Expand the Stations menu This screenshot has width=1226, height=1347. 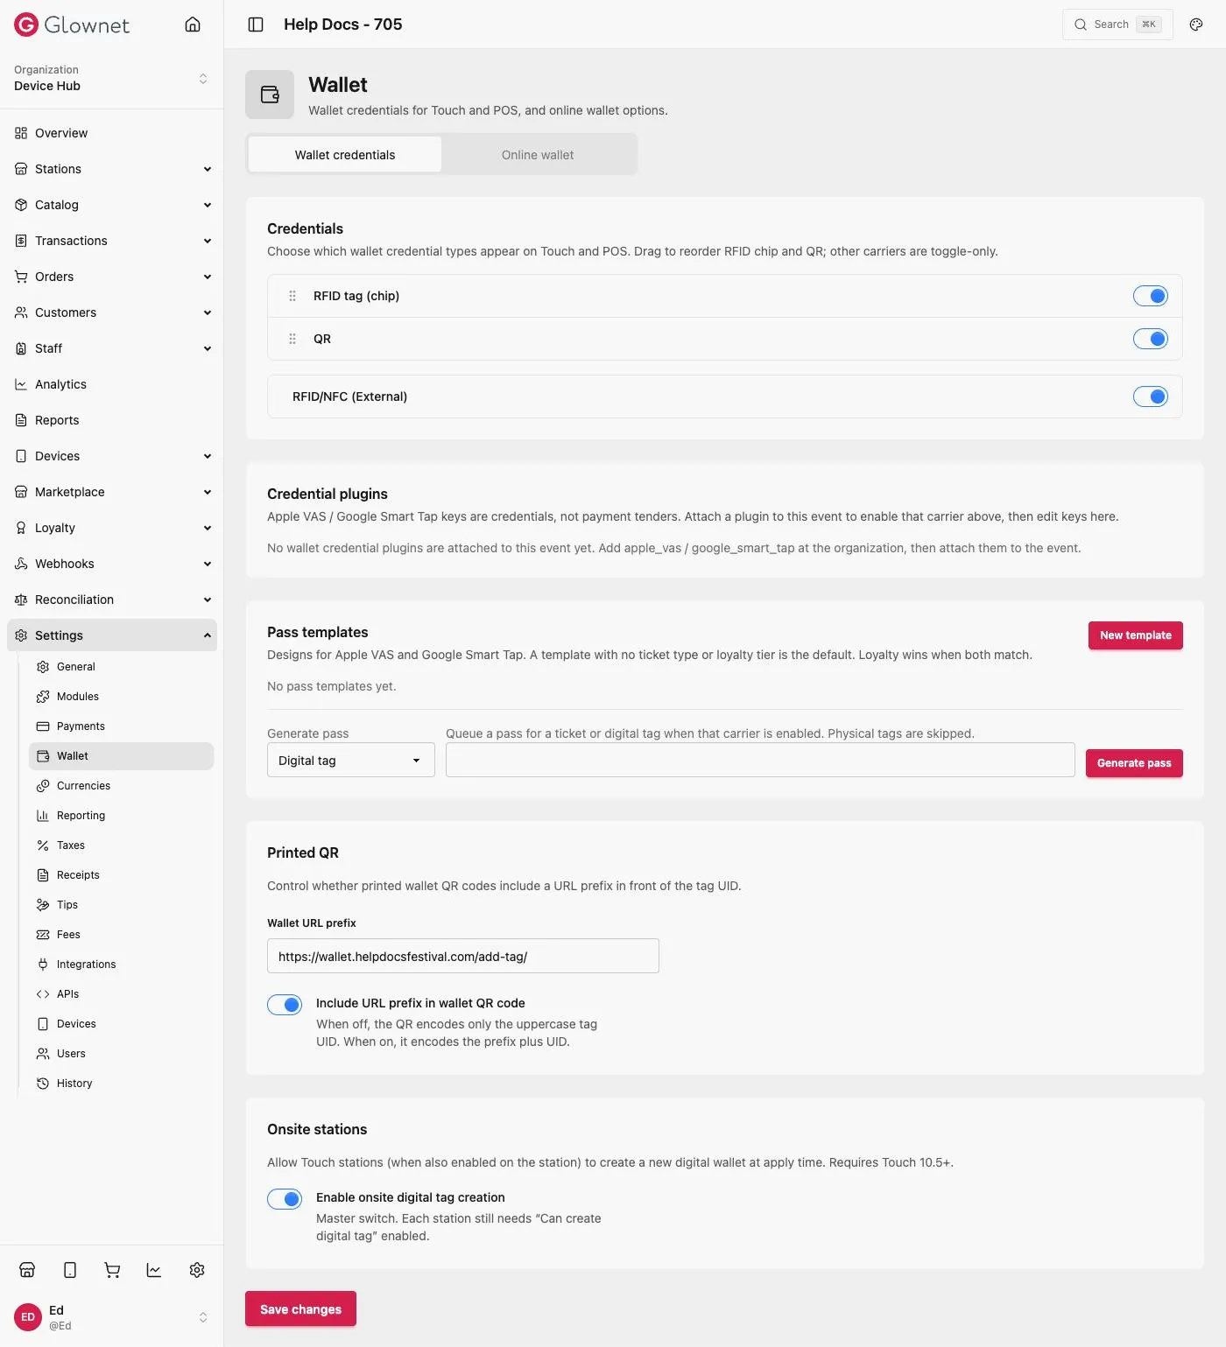pyautogui.click(x=112, y=169)
